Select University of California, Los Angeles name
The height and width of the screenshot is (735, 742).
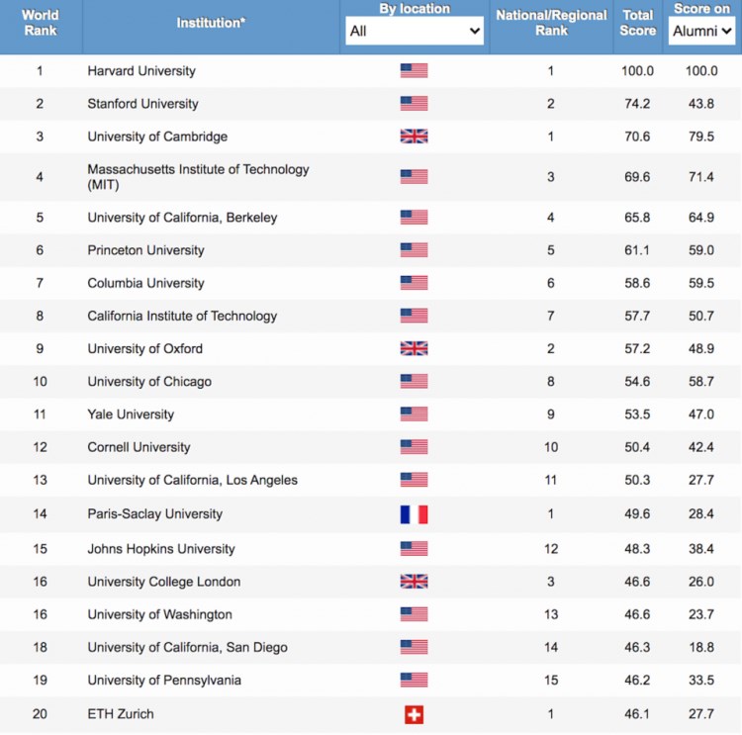pyautogui.click(x=193, y=480)
